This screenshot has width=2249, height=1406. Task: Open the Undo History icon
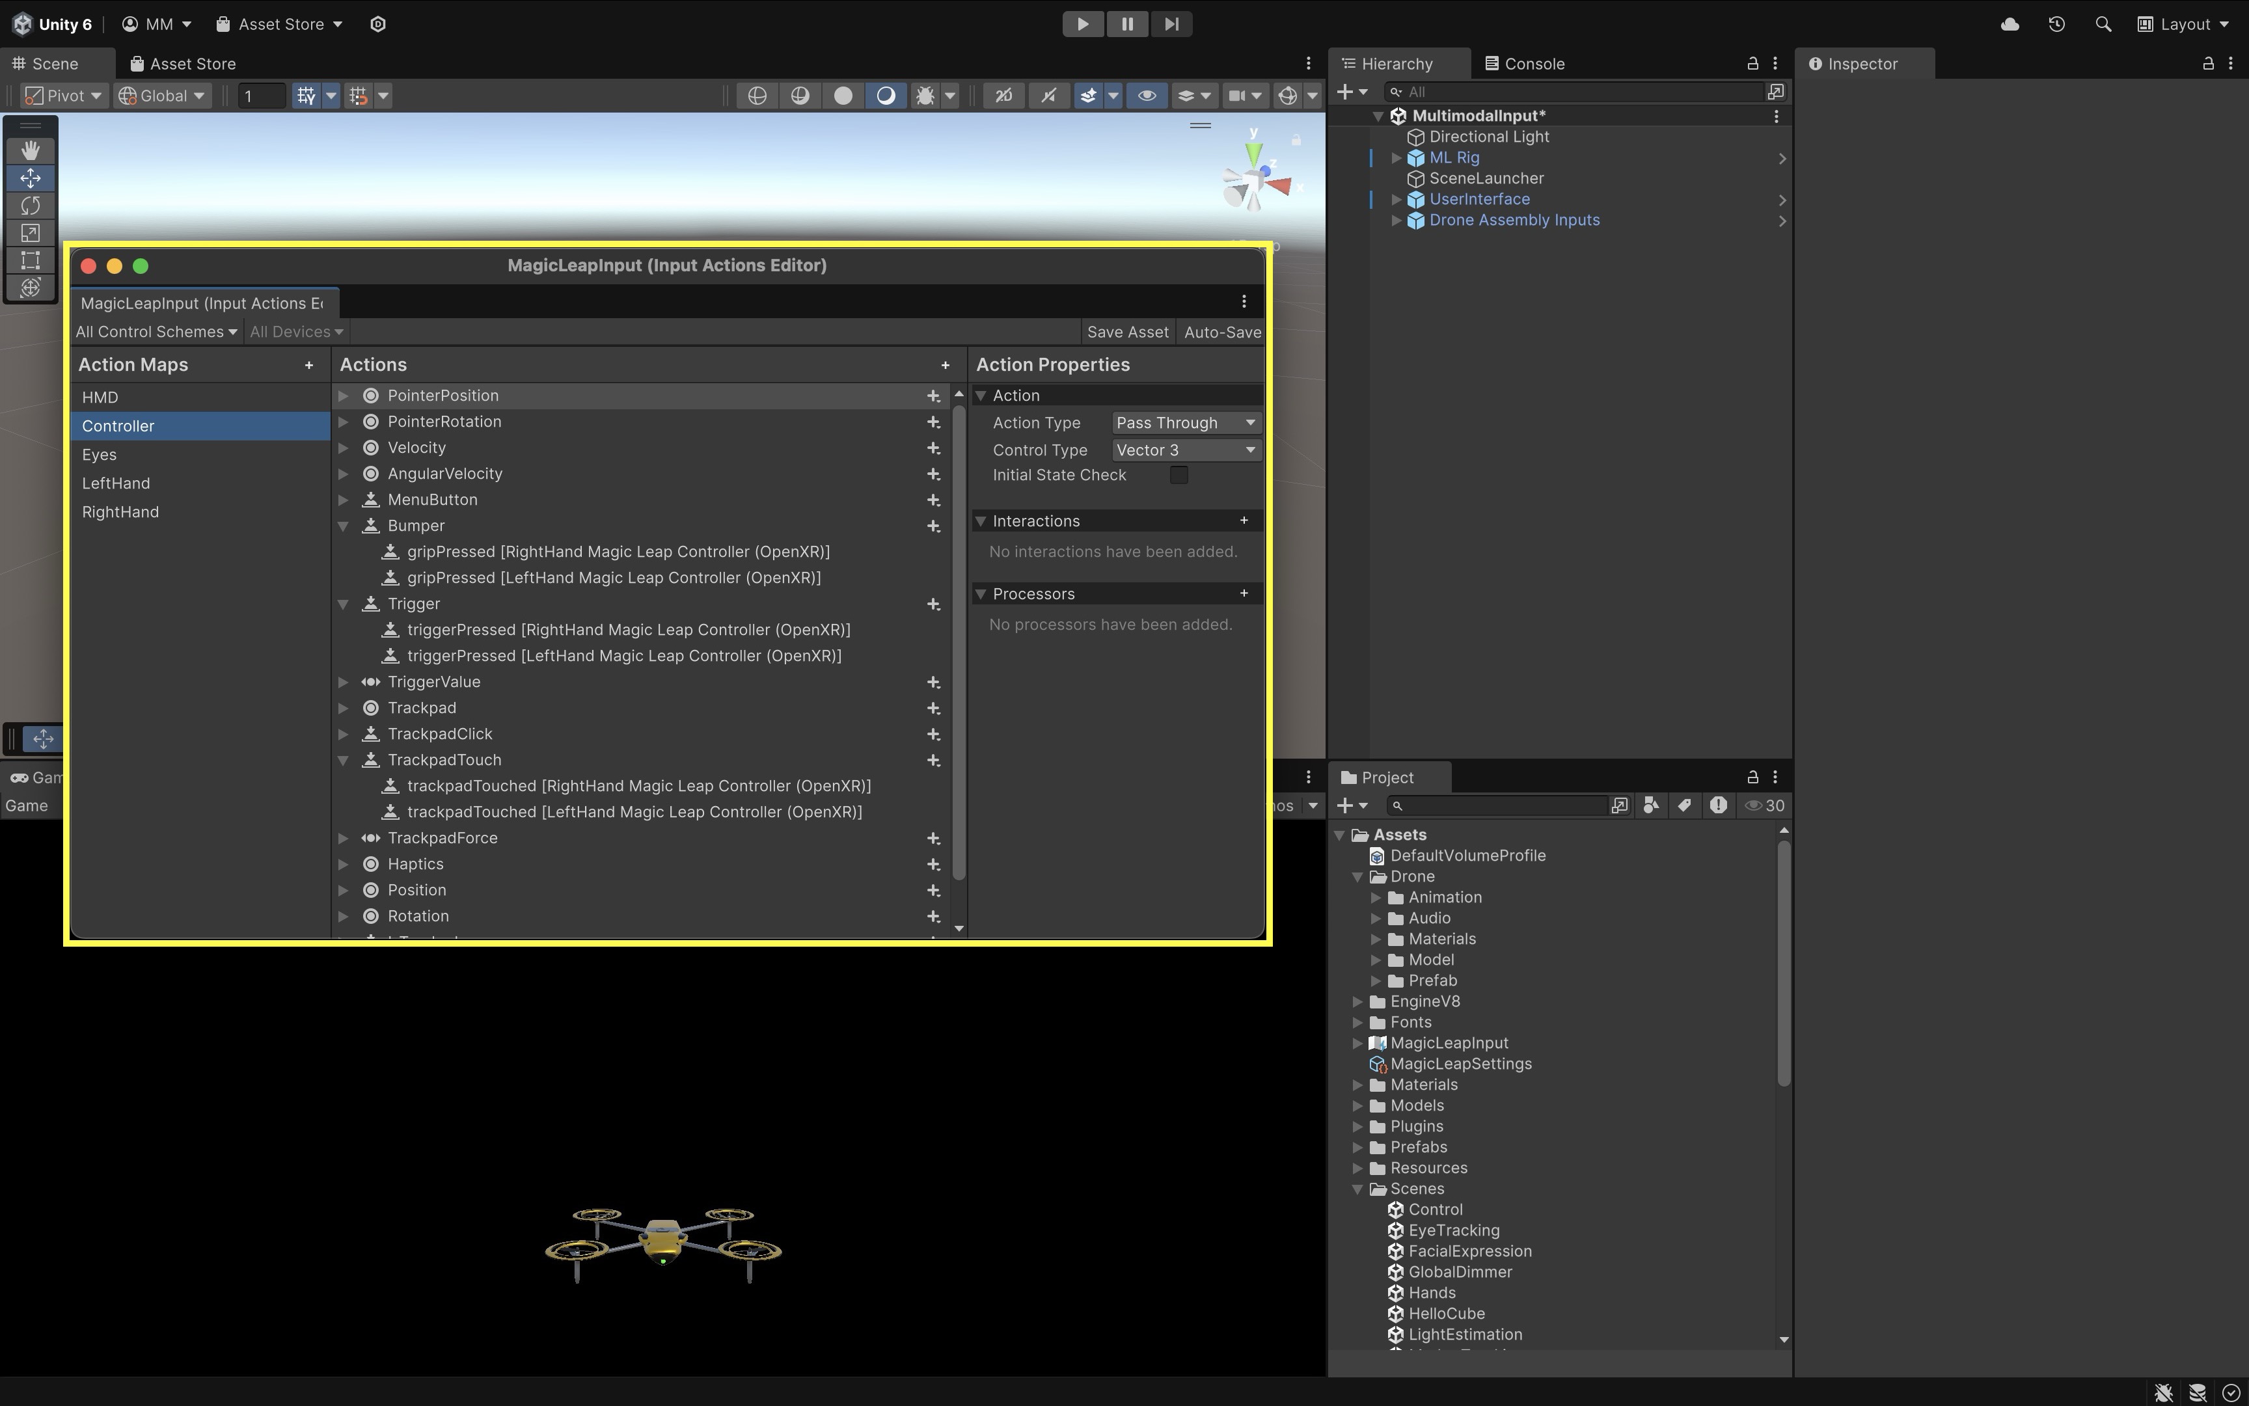pyautogui.click(x=2056, y=24)
